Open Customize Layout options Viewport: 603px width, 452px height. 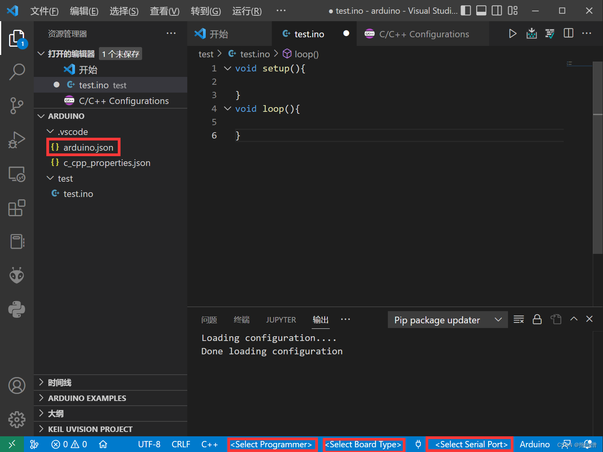click(x=513, y=11)
